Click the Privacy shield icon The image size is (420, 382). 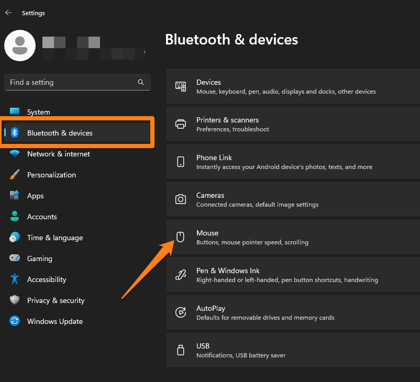(x=15, y=300)
